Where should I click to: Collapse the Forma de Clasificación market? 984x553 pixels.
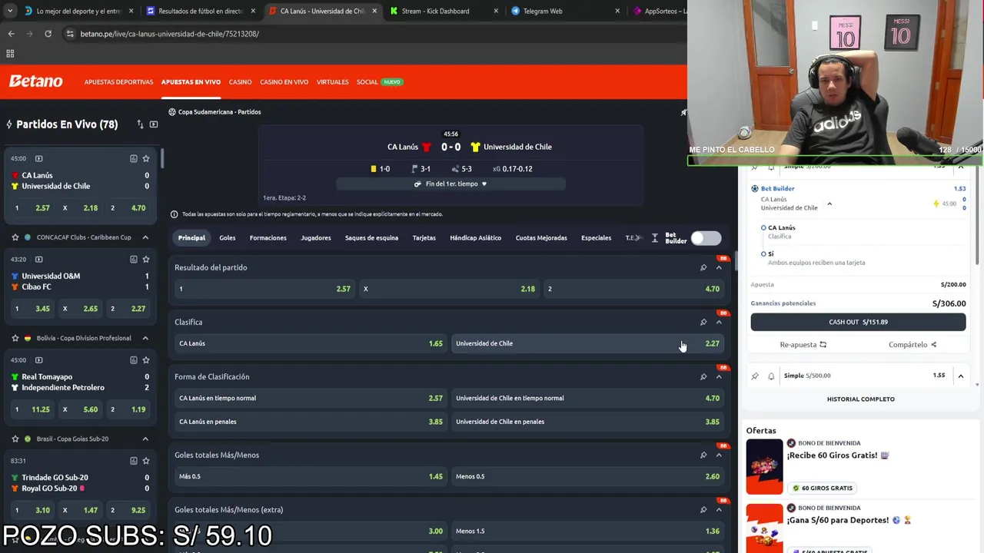pyautogui.click(x=719, y=376)
